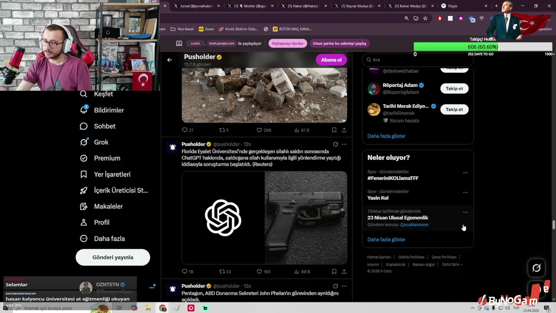This screenshot has height=313, width=556.
Task: Reply to the rubble photo post (27 replies)
Action: pyautogui.click(x=188, y=130)
